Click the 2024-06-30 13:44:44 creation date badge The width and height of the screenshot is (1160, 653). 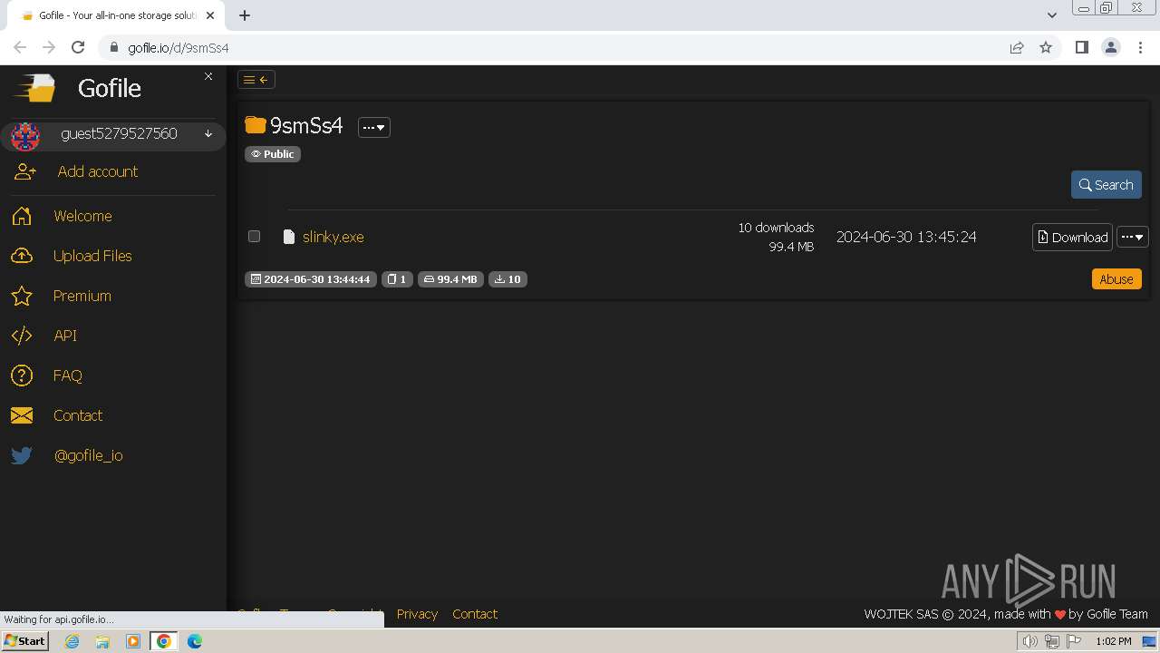tap(310, 279)
